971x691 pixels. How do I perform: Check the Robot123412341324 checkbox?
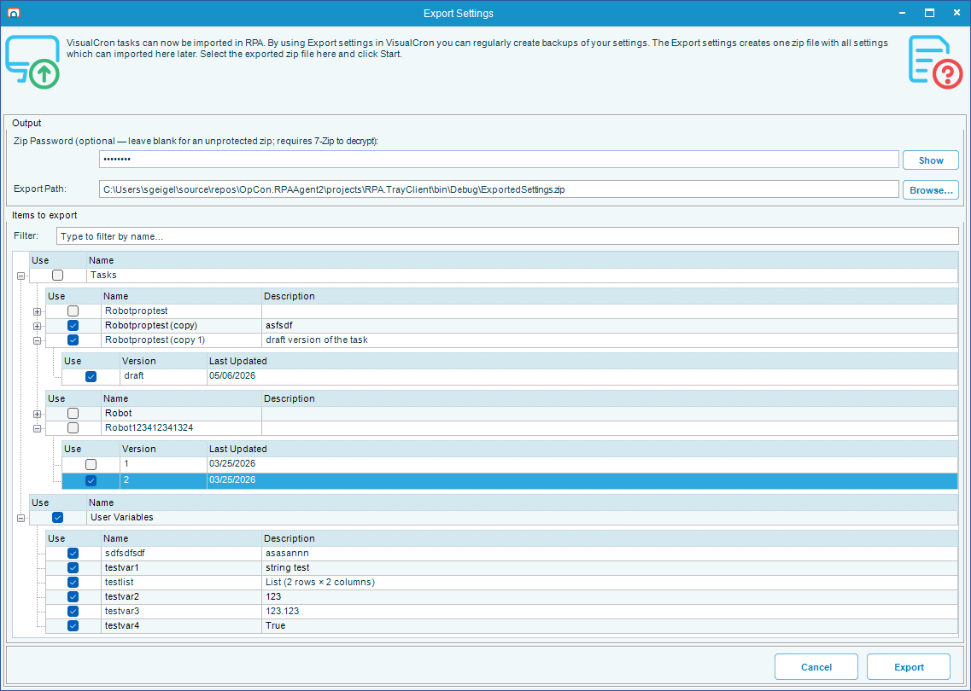[73, 427]
